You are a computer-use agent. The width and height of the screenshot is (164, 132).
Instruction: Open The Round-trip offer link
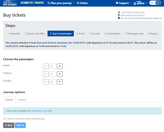[x=42, y=111]
